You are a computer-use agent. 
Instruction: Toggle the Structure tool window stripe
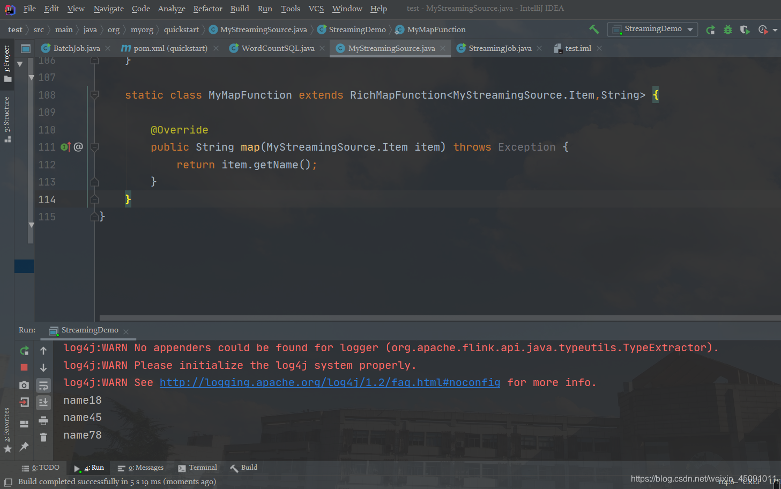click(7, 119)
